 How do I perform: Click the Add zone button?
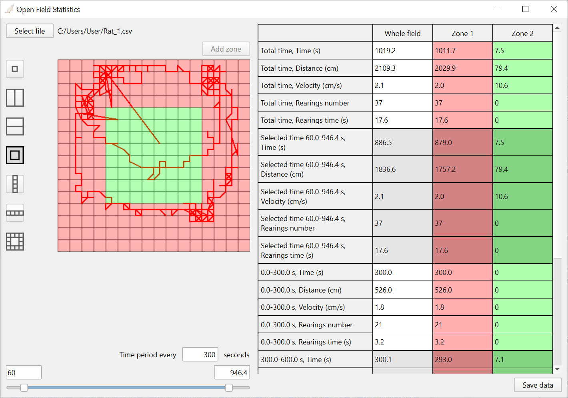(x=226, y=49)
